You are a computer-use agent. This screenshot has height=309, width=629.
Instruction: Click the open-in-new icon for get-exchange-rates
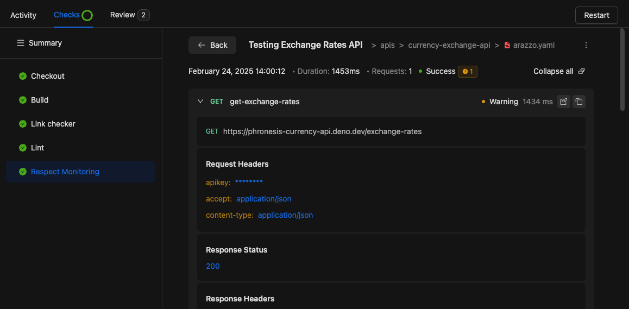point(564,102)
